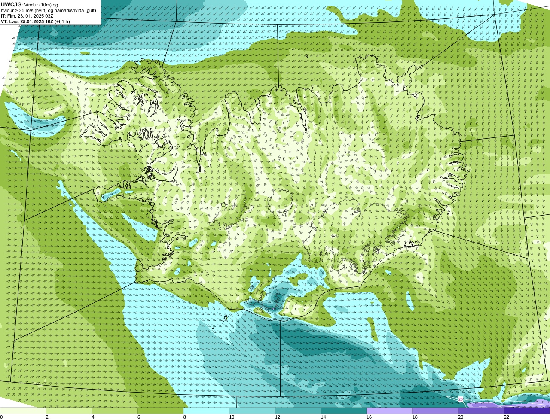This screenshot has width=550, height=420.
Task: Click the 8–10 m/s light cyan swatch
Action: (206, 411)
